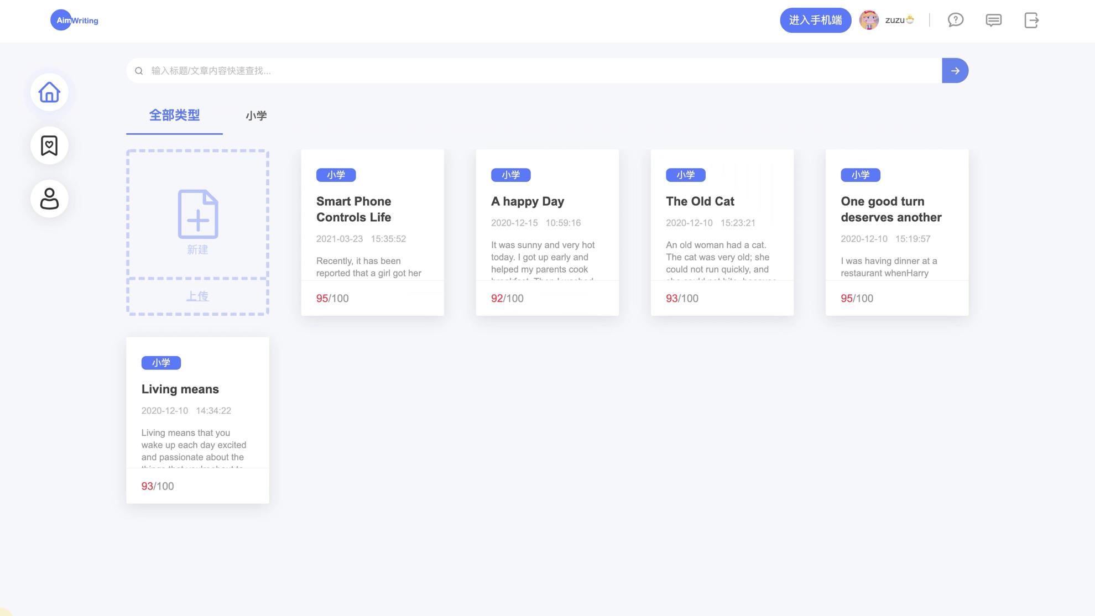Open the messages chat icon
Image resolution: width=1095 pixels, height=616 pixels.
tap(993, 20)
